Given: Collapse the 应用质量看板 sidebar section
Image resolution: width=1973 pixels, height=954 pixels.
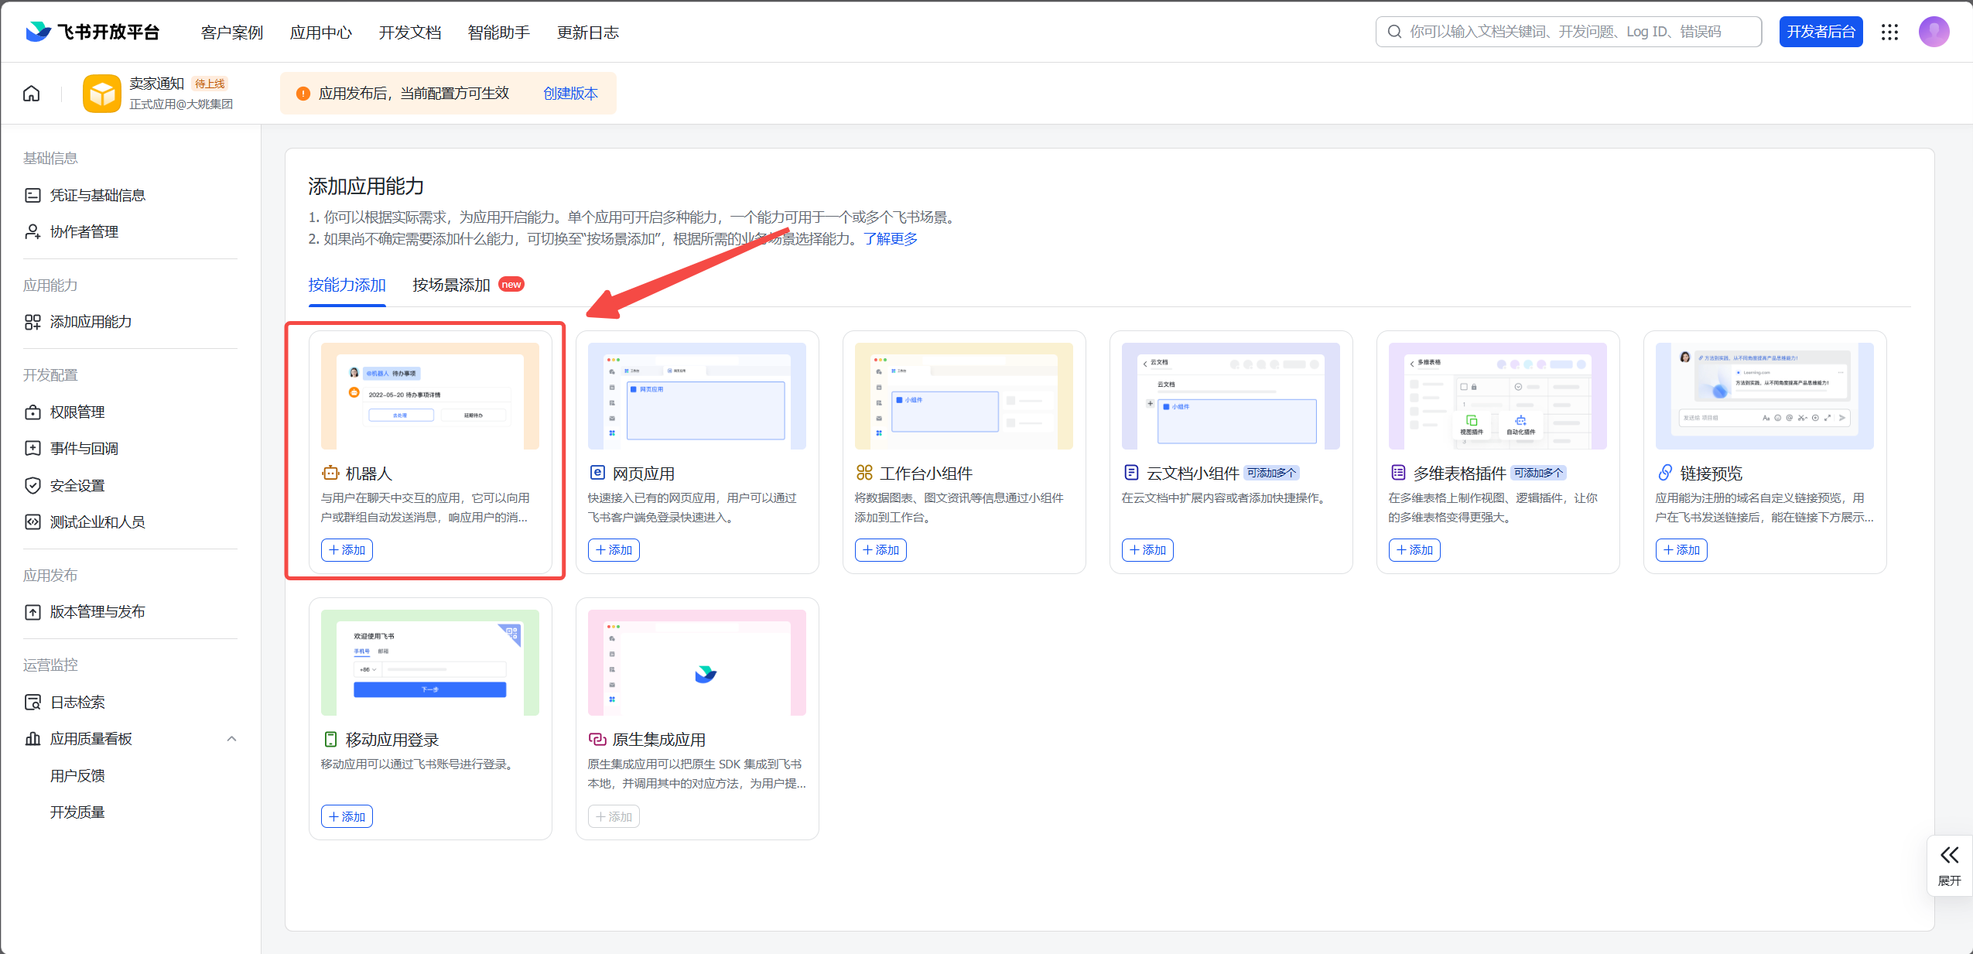Looking at the screenshot, I should pyautogui.click(x=231, y=739).
